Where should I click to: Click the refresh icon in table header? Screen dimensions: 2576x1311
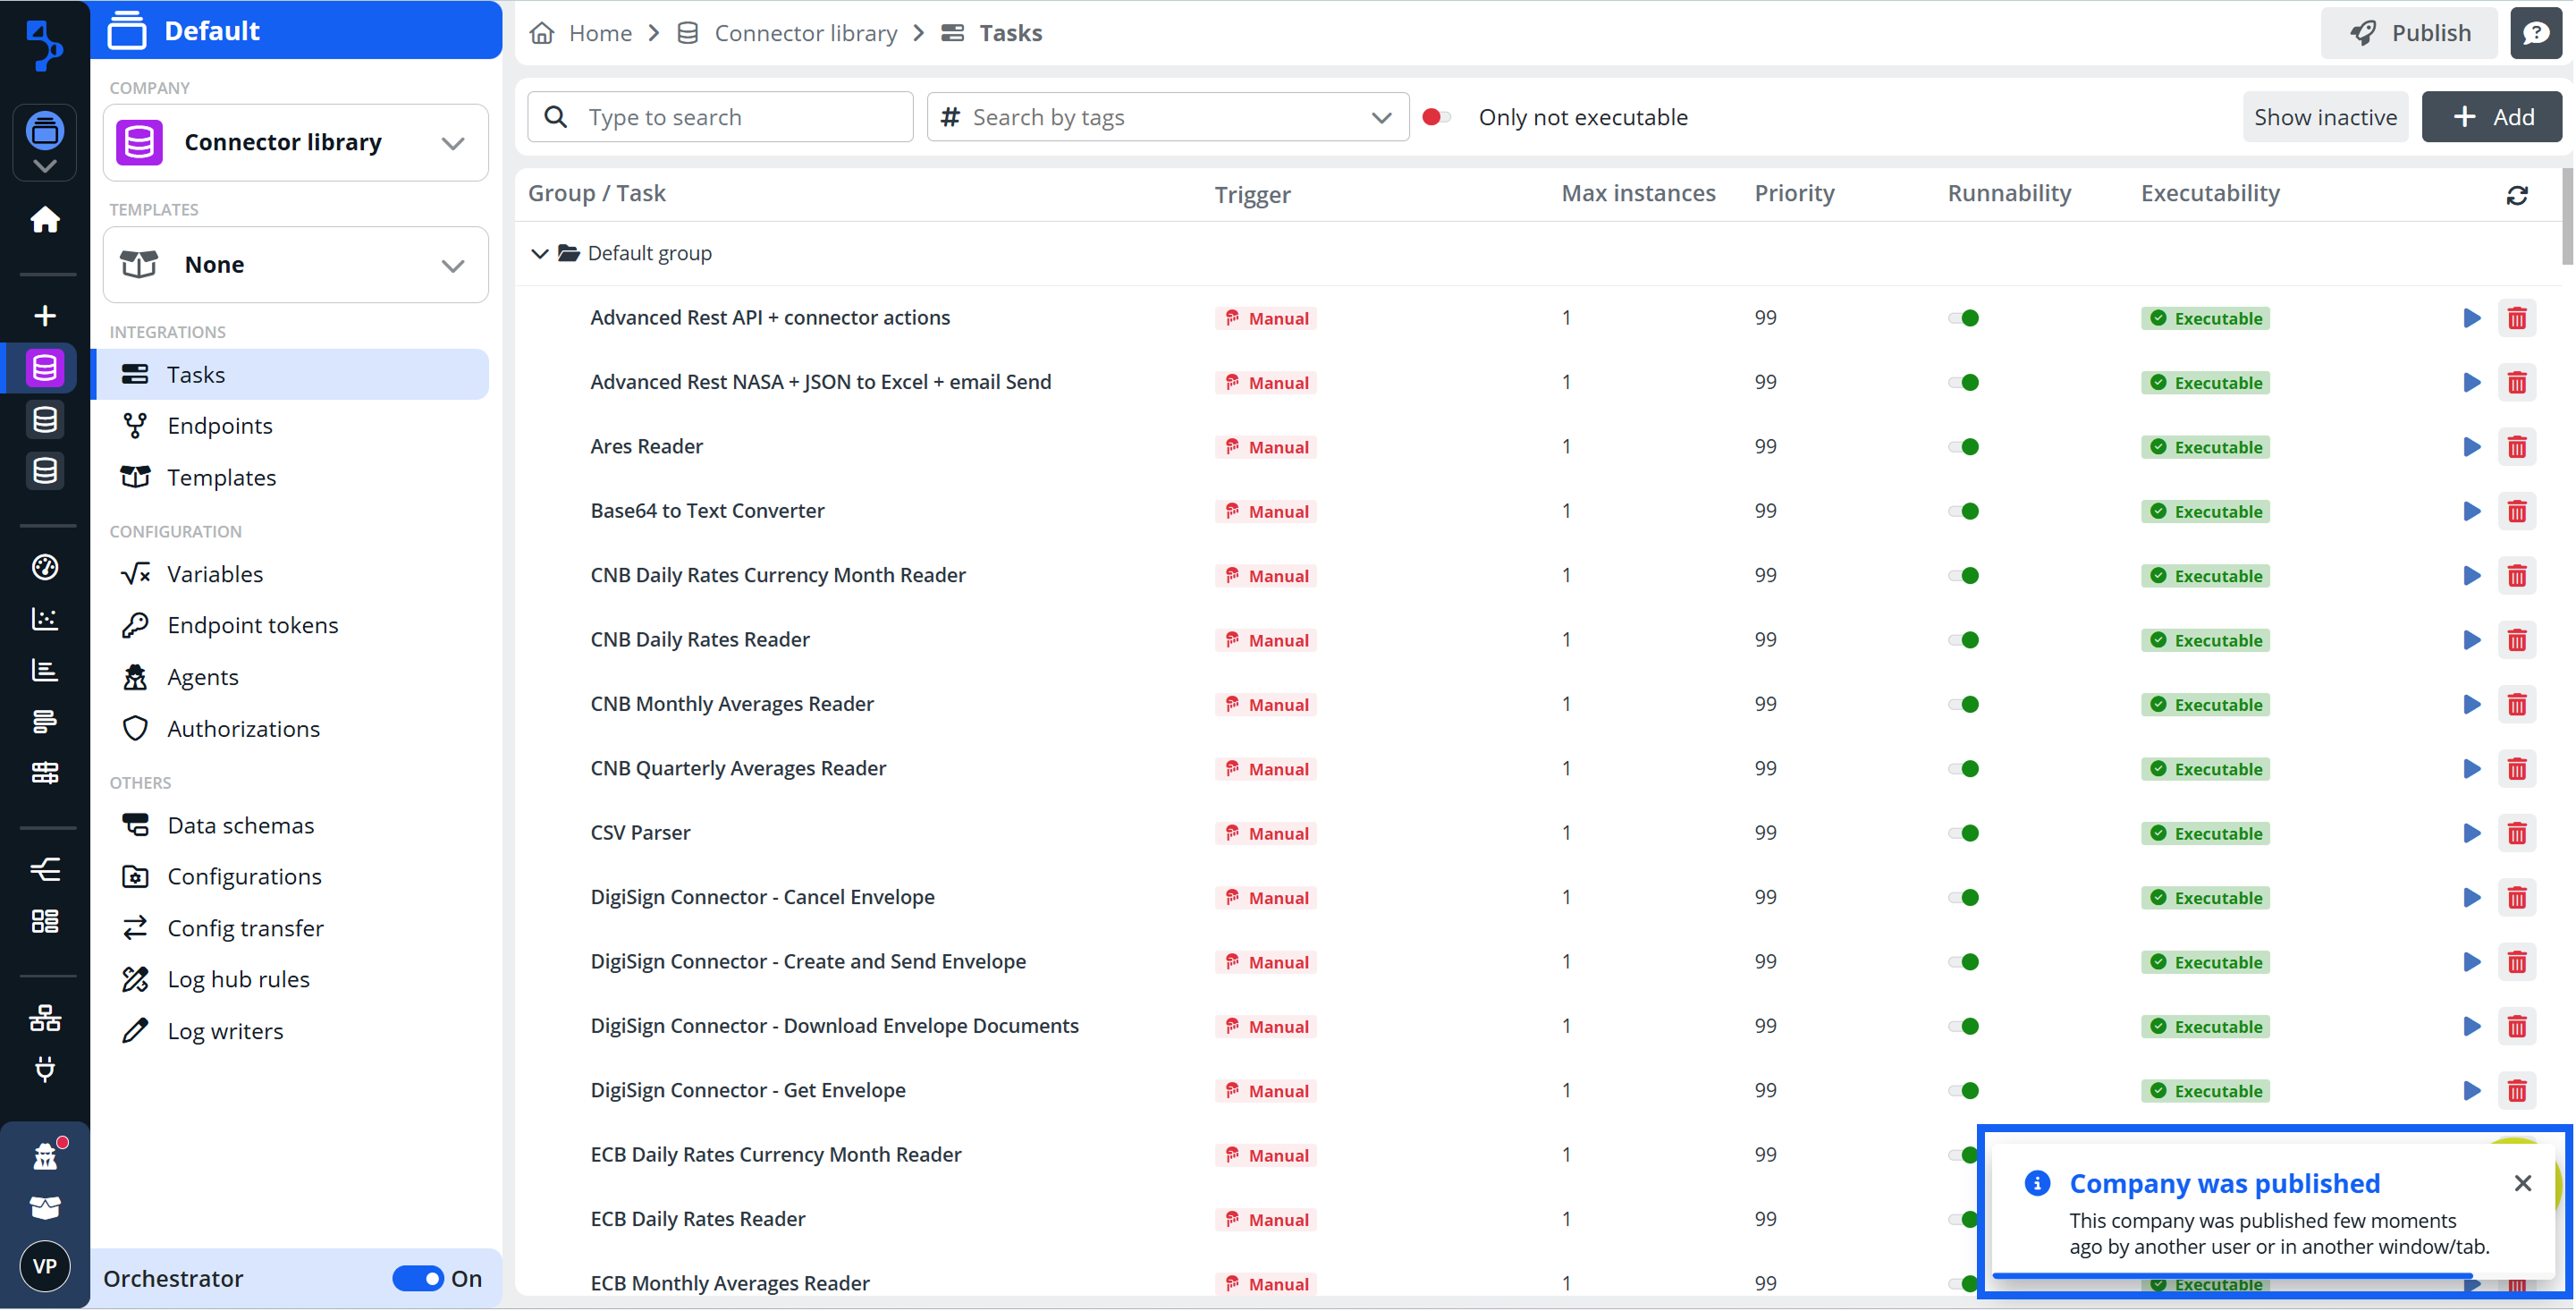(x=2516, y=195)
